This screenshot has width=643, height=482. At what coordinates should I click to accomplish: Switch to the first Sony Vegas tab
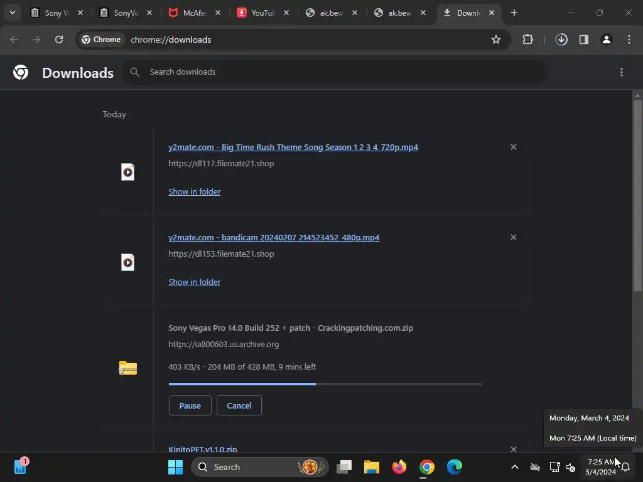coord(51,13)
